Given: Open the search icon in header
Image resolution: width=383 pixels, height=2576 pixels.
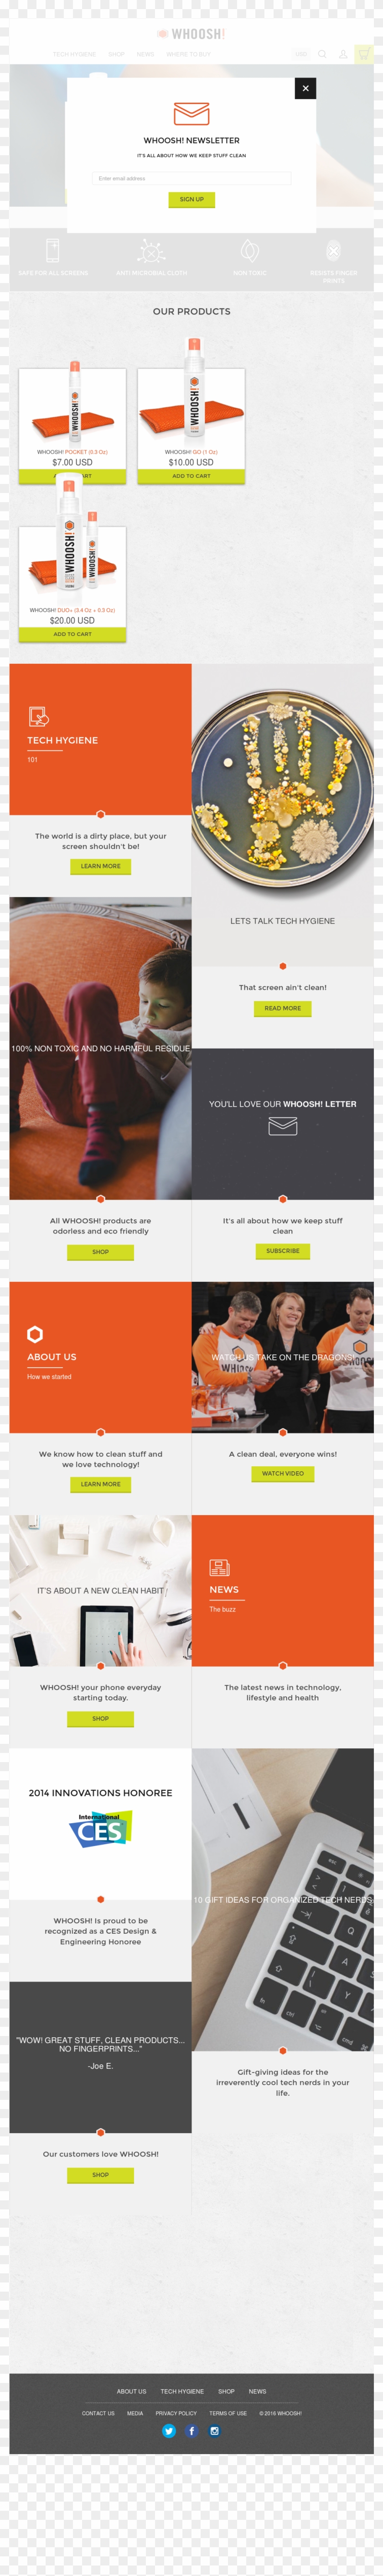Looking at the screenshot, I should (x=322, y=54).
